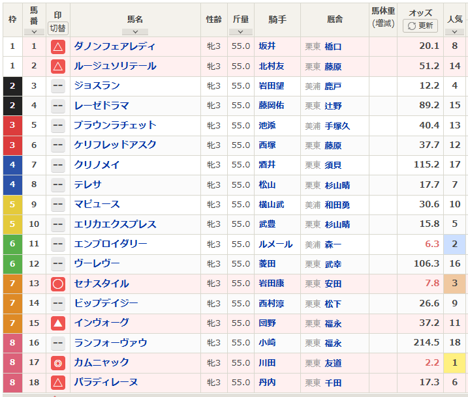Click the triangle mark icon for ダノンフェアレディ
The image size is (468, 397).
pyautogui.click(x=57, y=46)
